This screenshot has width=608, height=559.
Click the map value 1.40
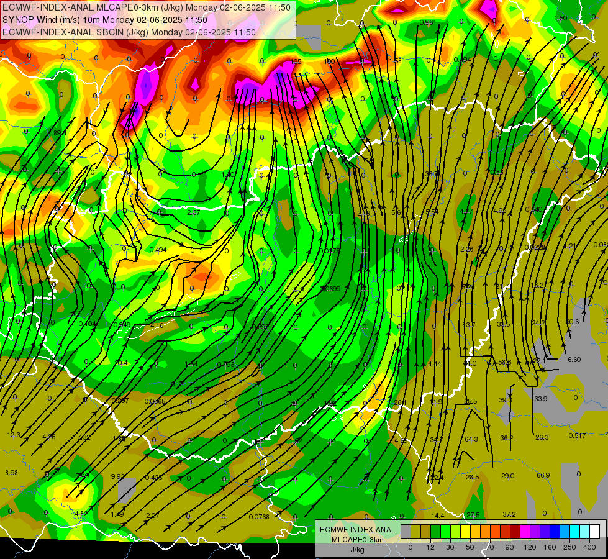(228, 175)
